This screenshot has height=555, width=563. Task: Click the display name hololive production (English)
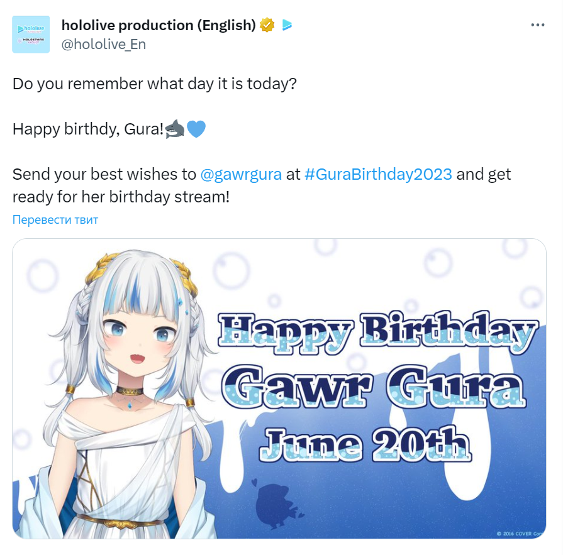point(159,25)
